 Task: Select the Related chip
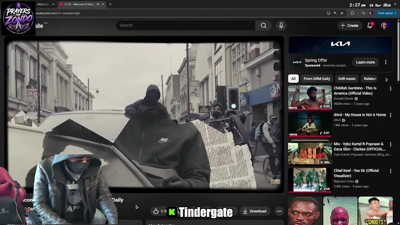pos(370,79)
